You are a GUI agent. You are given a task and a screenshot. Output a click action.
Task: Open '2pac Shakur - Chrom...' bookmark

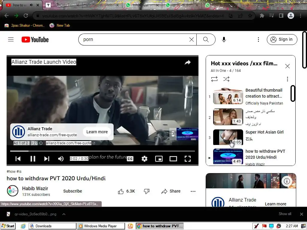click(x=25, y=25)
